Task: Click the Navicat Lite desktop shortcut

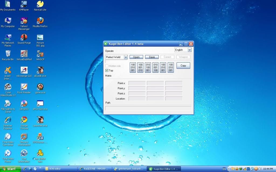Action: (40, 5)
